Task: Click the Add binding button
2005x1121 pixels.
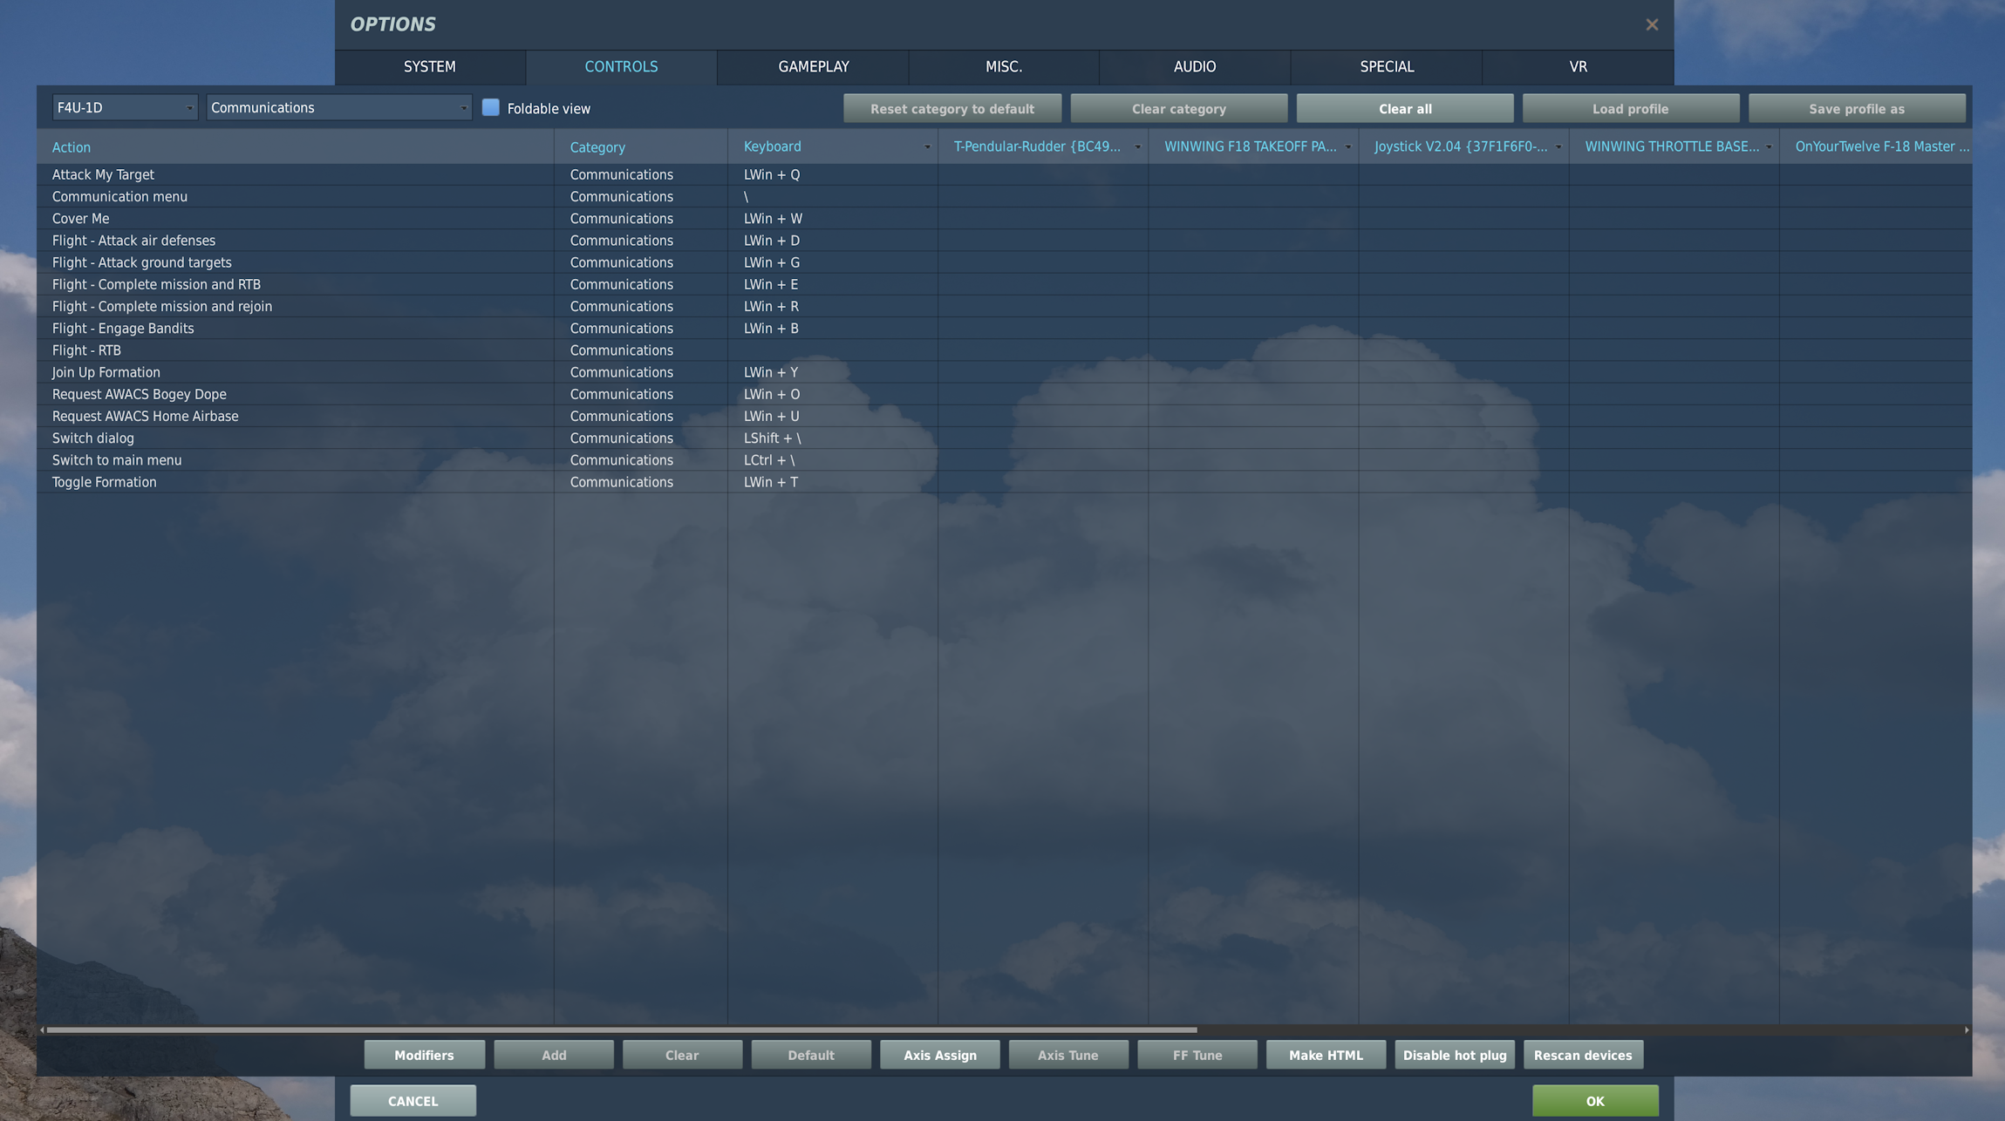Action: [x=554, y=1055]
